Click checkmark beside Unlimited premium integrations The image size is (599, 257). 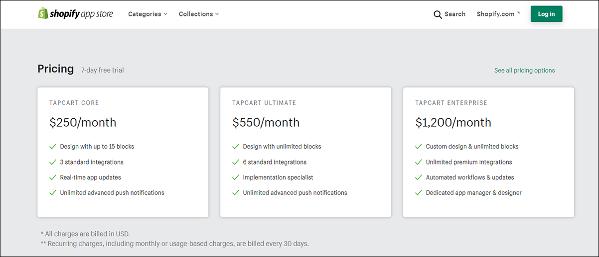419,162
